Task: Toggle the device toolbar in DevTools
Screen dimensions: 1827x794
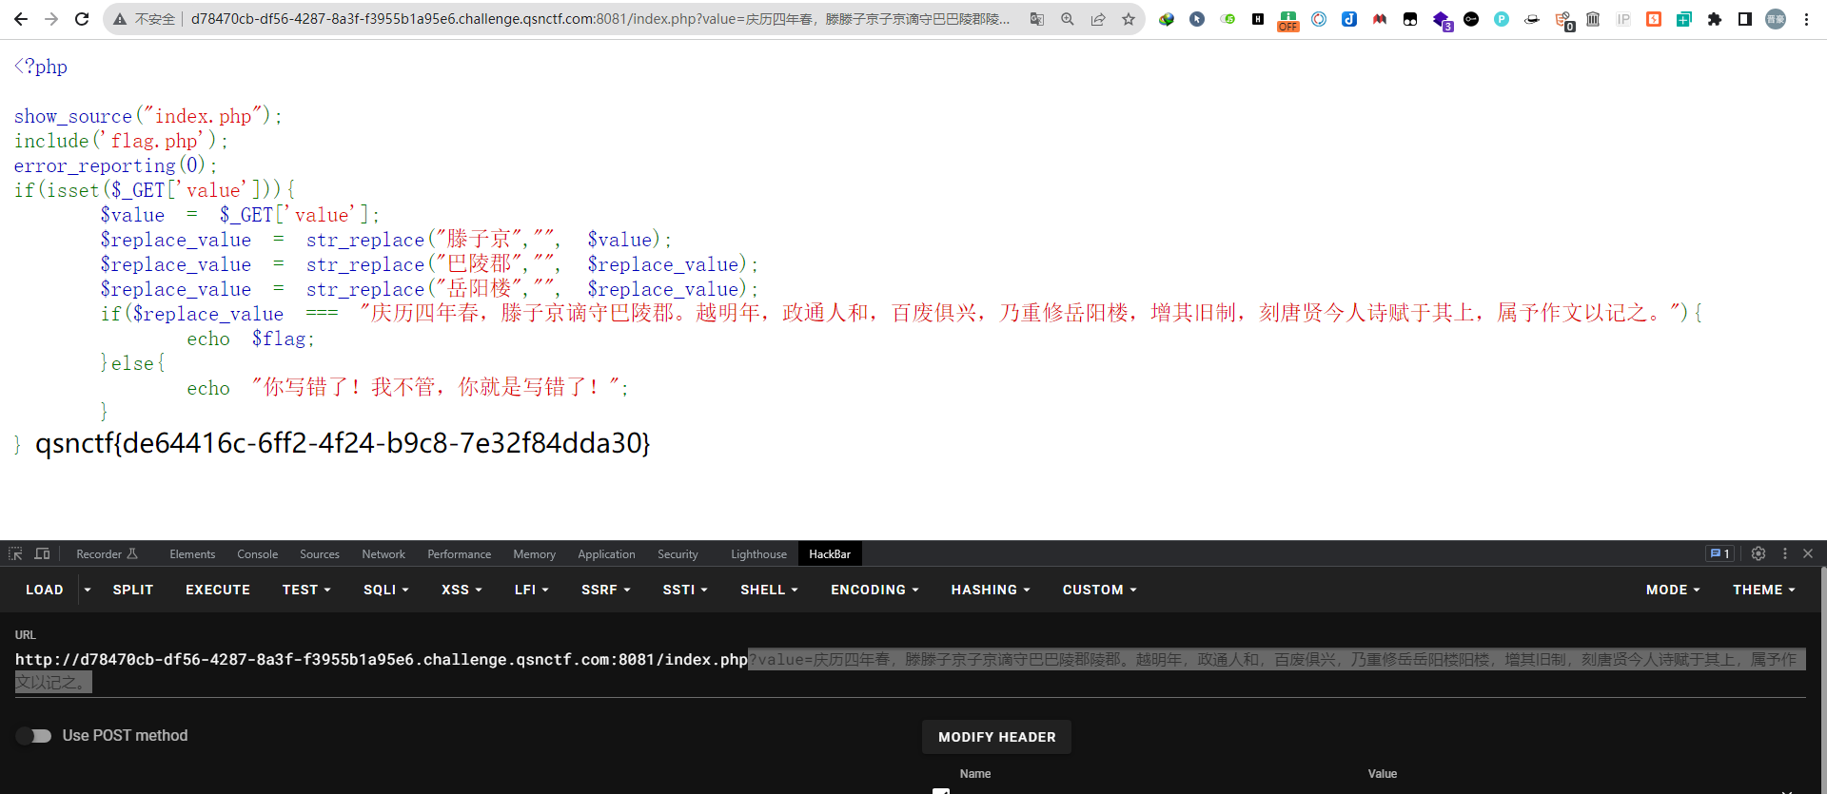Action: [x=42, y=553]
